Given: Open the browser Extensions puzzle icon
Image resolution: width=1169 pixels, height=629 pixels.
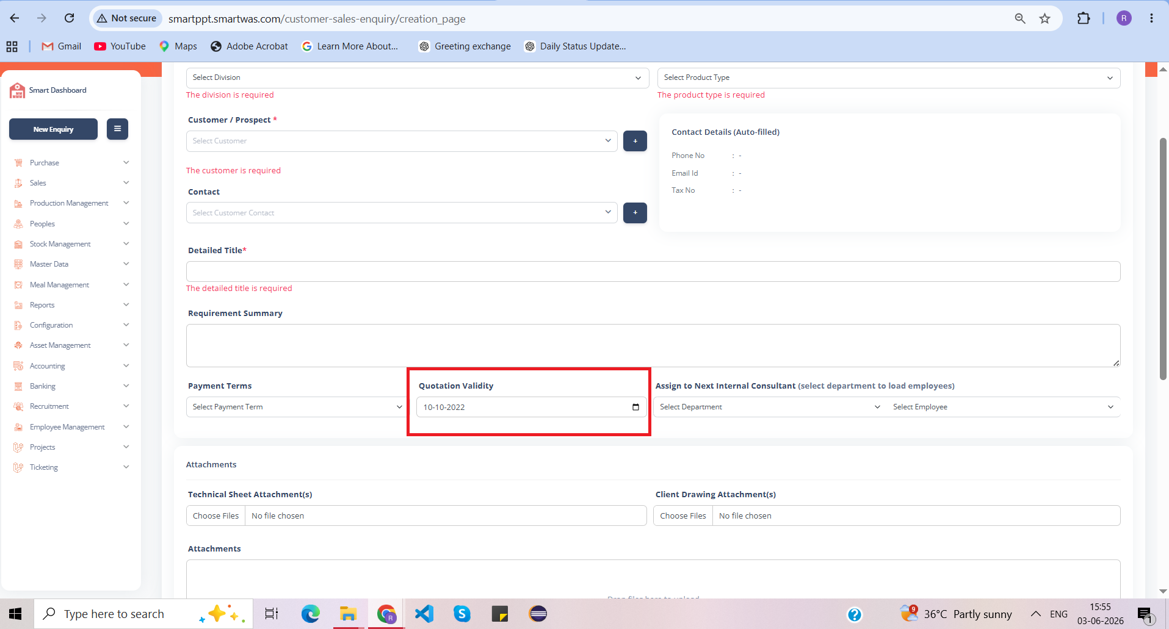Looking at the screenshot, I should (x=1084, y=18).
